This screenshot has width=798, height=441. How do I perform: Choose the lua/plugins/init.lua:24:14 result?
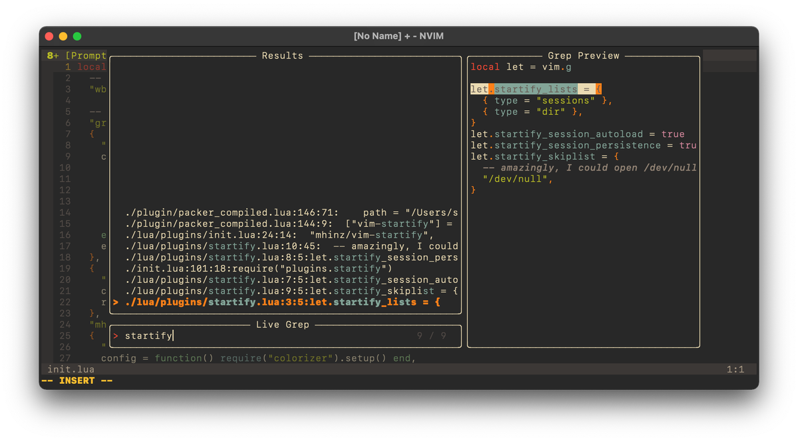click(279, 234)
